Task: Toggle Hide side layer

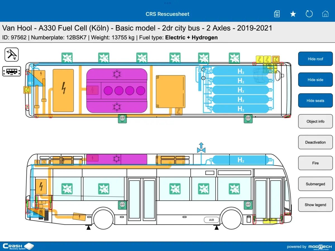Action: coord(315,80)
